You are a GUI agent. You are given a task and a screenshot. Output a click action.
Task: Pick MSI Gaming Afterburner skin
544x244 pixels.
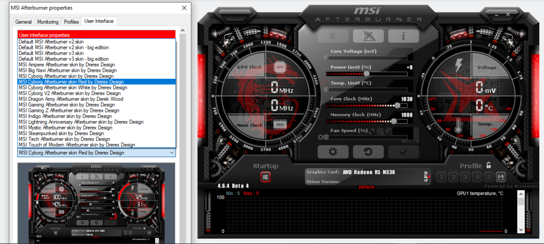click(x=96, y=104)
